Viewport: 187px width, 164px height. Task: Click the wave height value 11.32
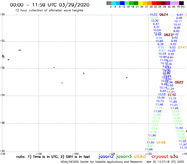pyautogui.click(x=182, y=141)
